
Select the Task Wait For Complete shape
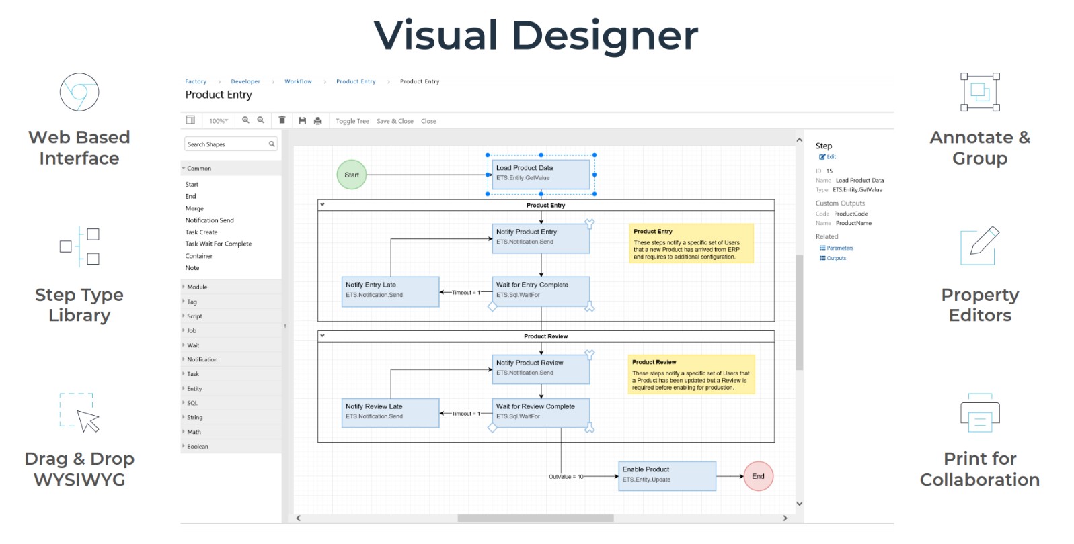[219, 244]
